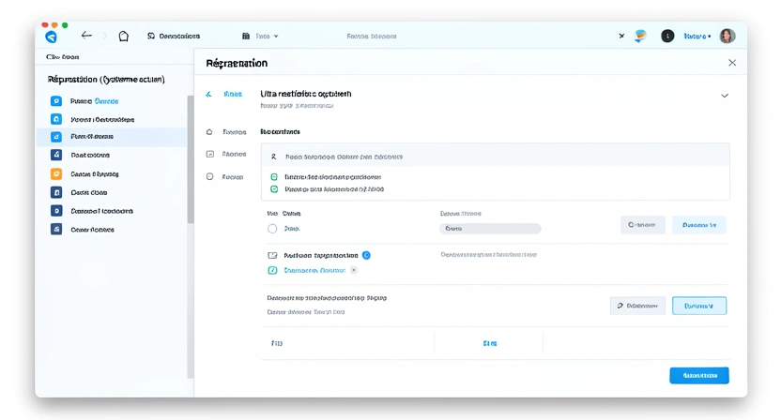Click the person icon in the list header row
The image size is (781, 420).
273,157
